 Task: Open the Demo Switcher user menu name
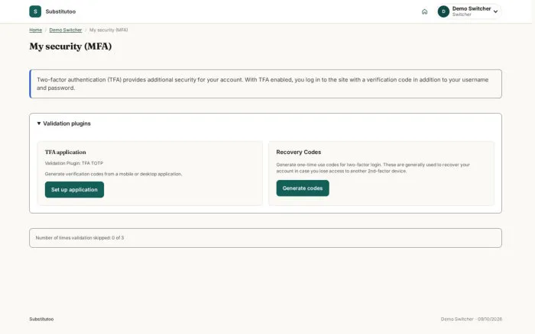472,8
